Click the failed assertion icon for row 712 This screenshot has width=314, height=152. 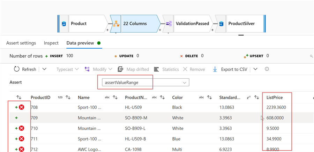pyautogui.click(x=22, y=149)
